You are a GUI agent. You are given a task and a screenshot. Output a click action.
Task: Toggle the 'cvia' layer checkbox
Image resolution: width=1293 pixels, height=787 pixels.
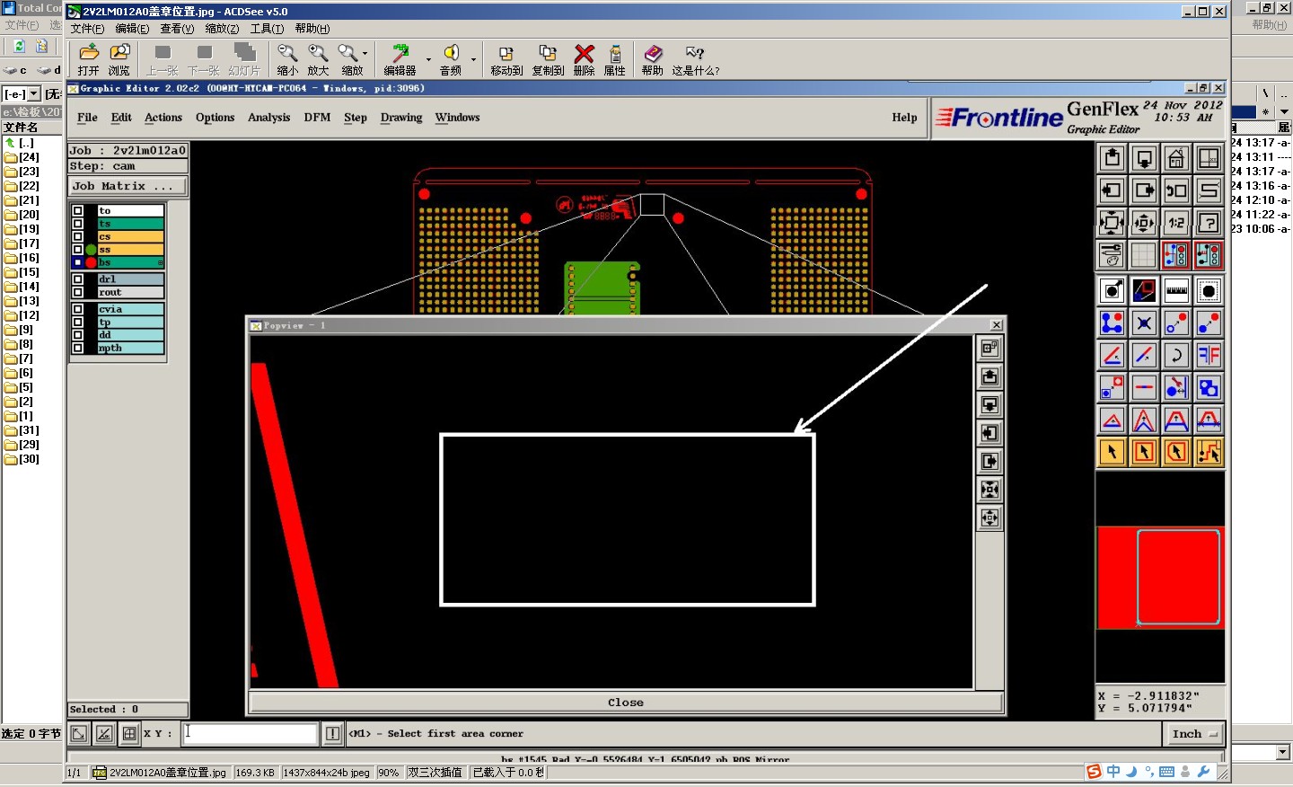click(x=78, y=309)
